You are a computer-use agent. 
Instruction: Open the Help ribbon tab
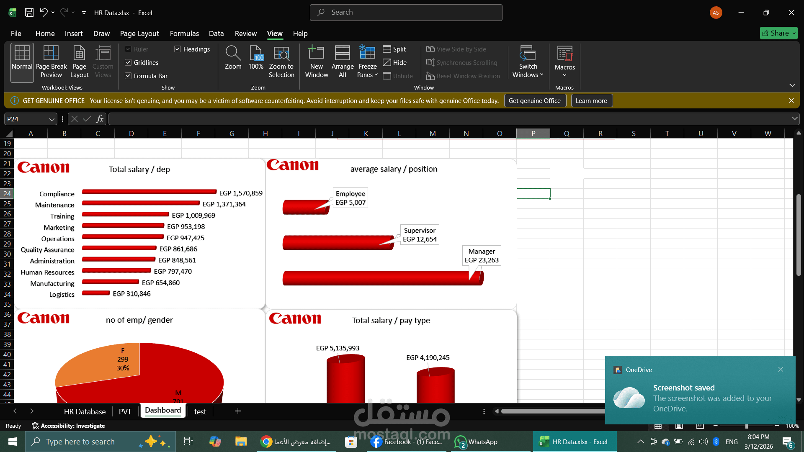300,33
